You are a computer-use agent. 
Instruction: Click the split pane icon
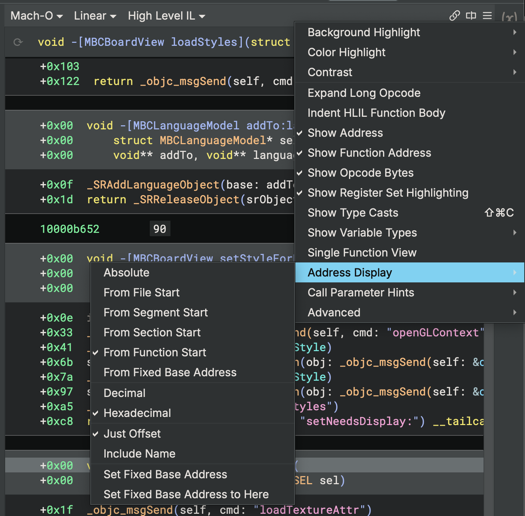coord(471,16)
